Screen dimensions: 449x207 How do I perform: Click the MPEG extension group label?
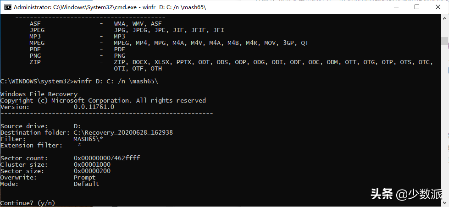pyautogui.click(x=37, y=43)
